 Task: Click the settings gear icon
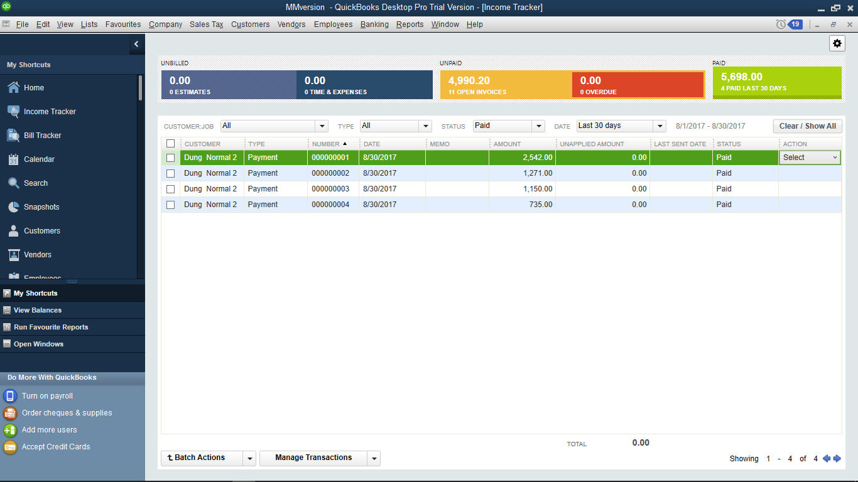pyautogui.click(x=837, y=43)
